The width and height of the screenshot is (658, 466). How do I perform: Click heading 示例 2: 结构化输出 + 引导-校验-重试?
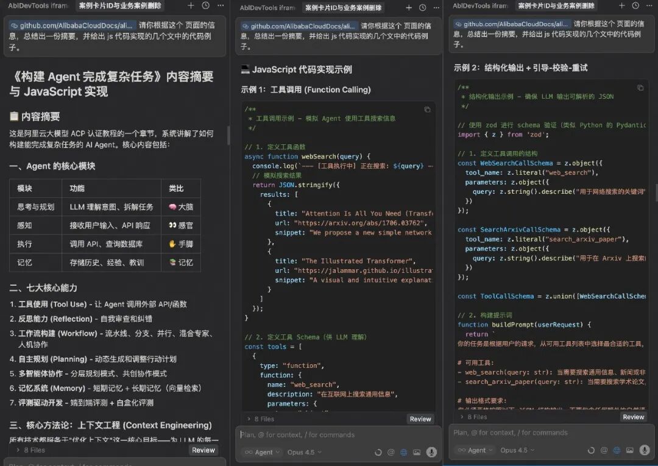tap(521, 68)
